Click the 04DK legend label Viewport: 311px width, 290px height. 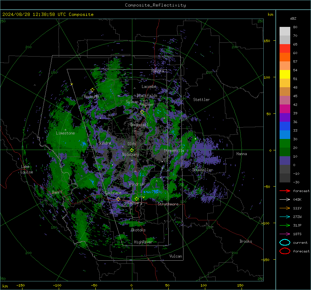click(x=297, y=199)
